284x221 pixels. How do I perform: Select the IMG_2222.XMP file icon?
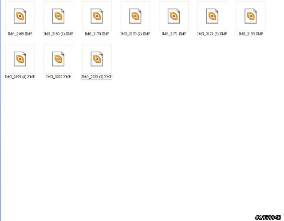click(x=58, y=59)
